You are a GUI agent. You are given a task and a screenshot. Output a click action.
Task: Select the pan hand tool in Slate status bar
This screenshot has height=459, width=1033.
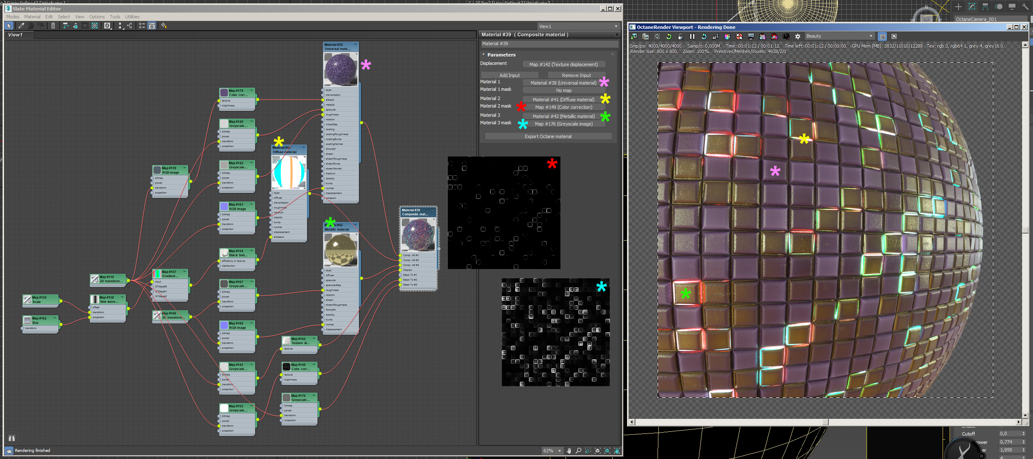pos(569,451)
